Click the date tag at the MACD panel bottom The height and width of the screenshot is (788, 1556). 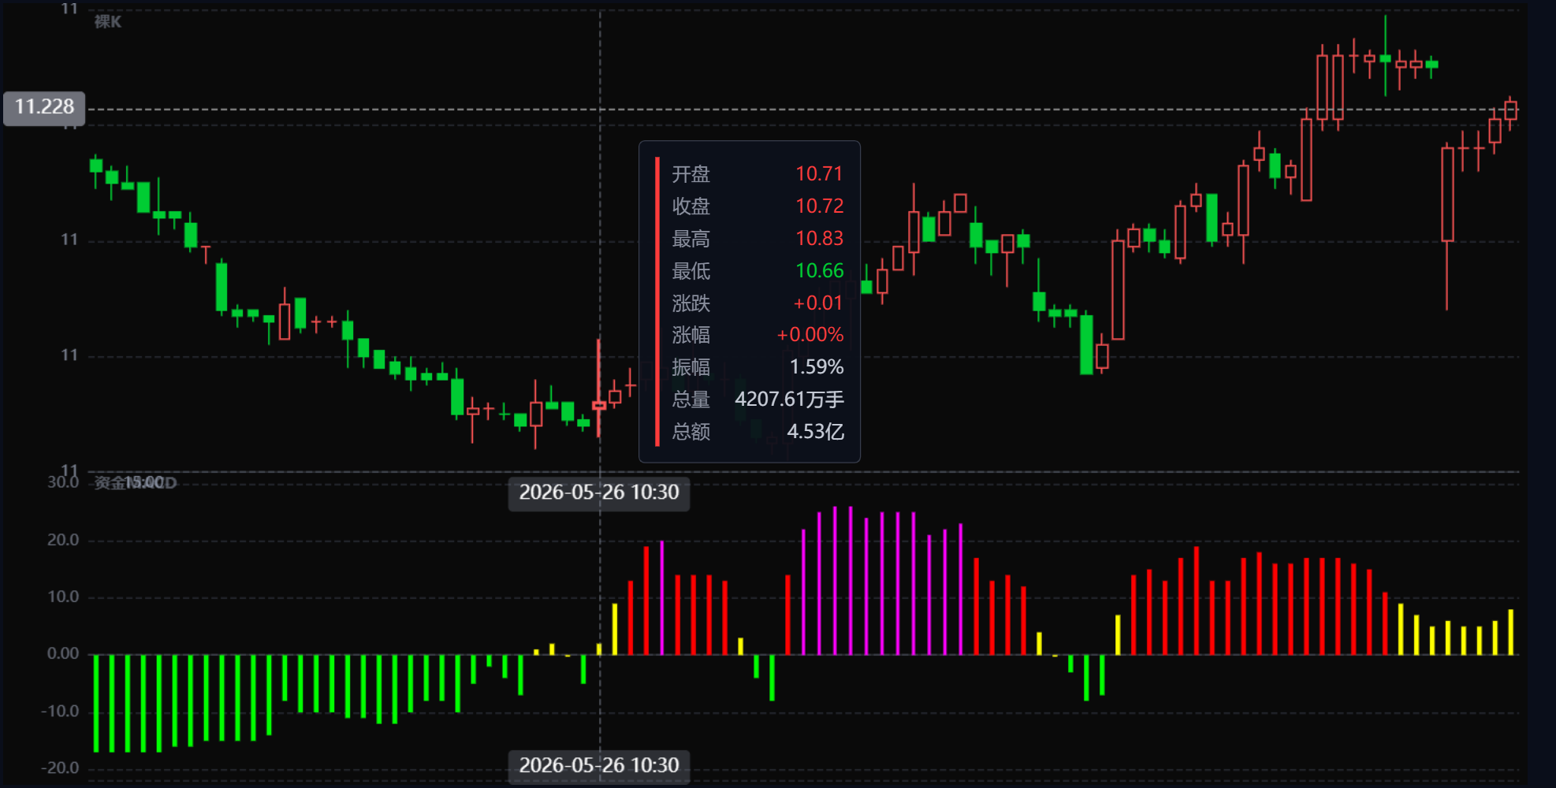pyautogui.click(x=599, y=766)
